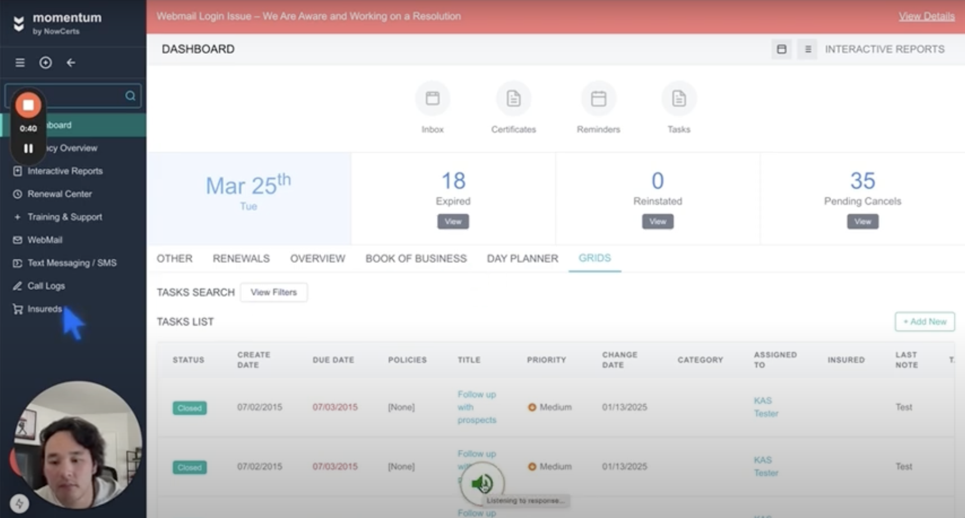This screenshot has height=518, width=965.
Task: Open the Reminders calendar icon
Action: pyautogui.click(x=598, y=99)
